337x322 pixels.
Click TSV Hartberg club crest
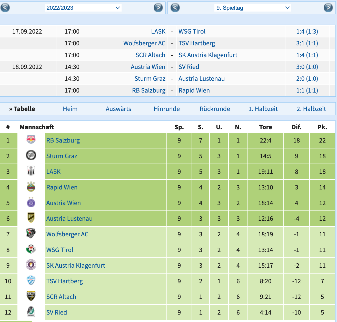pos(31,280)
